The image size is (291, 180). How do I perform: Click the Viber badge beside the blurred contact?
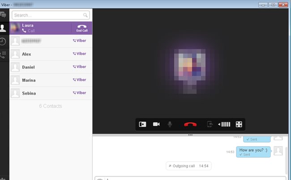[79, 41]
